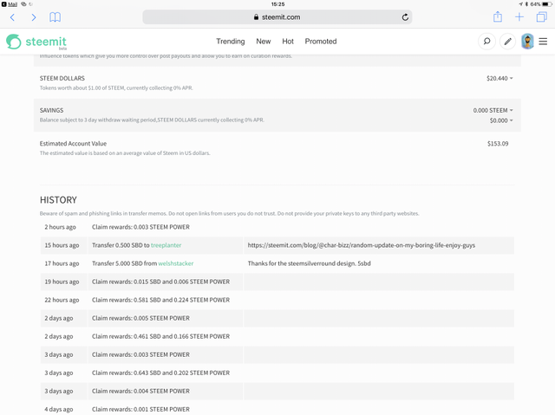Open the Steemit search magnifier
555x415 pixels.
click(x=486, y=42)
